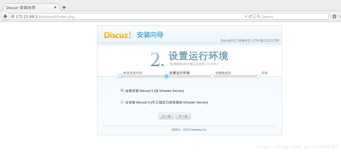Click the 检查安装环境 step marker

[120, 76]
